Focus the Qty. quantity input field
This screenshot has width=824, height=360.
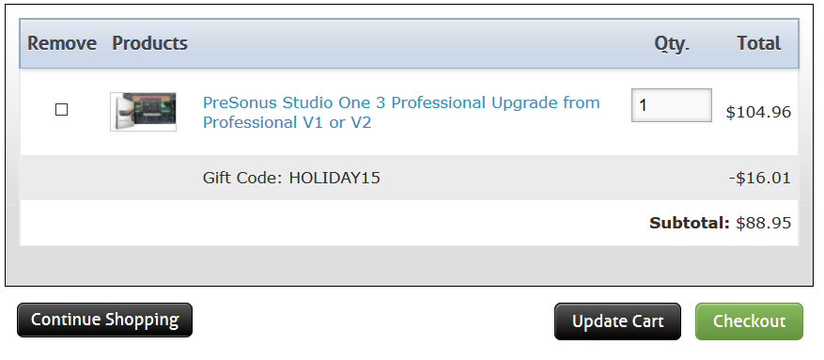(x=672, y=105)
